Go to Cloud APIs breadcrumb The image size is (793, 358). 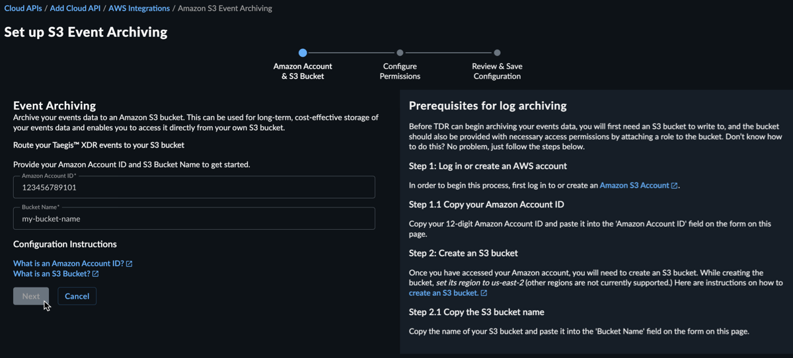pos(23,9)
